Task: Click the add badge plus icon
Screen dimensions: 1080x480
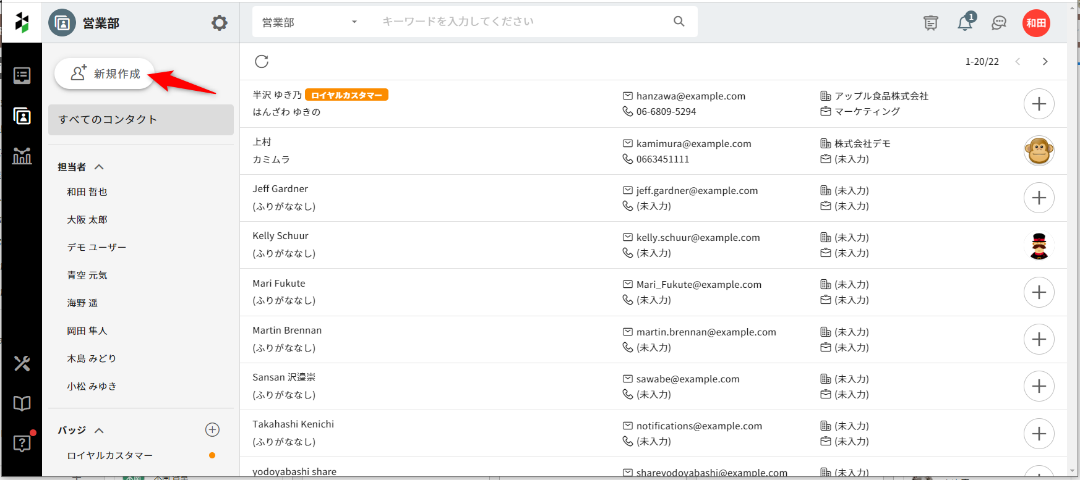Action: coord(212,430)
